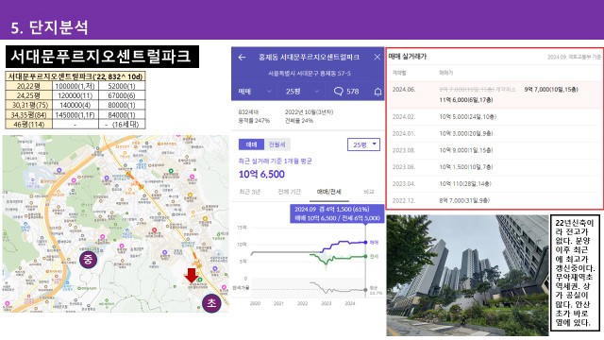This screenshot has height=340, width=604.
Task: Select the 매매/전세 tab
Action: [329, 192]
